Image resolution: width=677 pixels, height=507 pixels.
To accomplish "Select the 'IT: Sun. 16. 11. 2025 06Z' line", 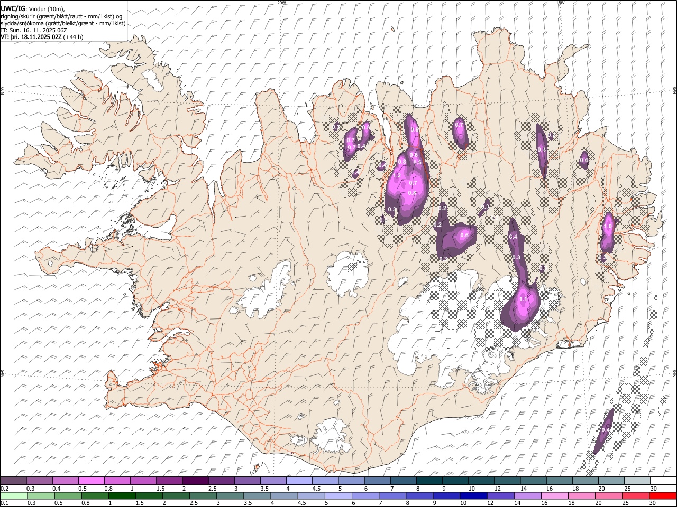I will (x=34, y=30).
